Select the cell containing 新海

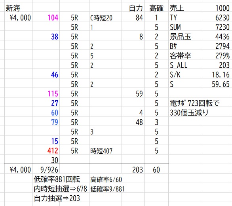[x=18, y=8]
